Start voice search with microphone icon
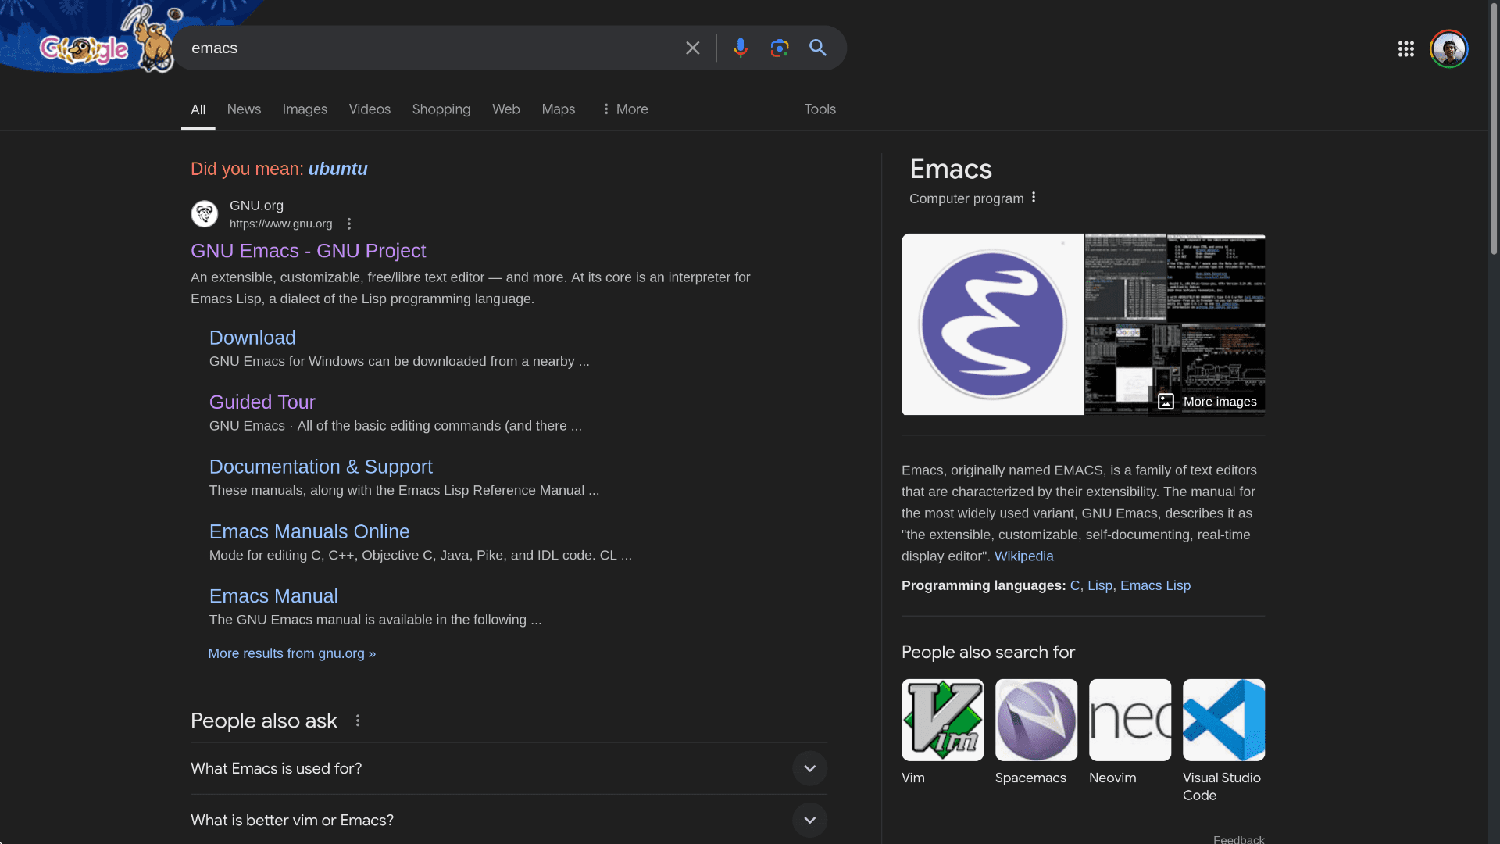 [x=740, y=48]
